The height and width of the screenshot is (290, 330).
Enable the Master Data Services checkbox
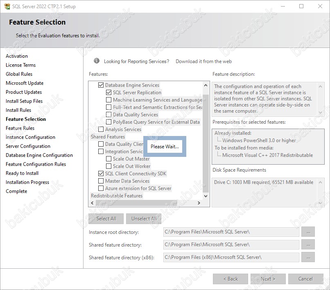pos(101,181)
